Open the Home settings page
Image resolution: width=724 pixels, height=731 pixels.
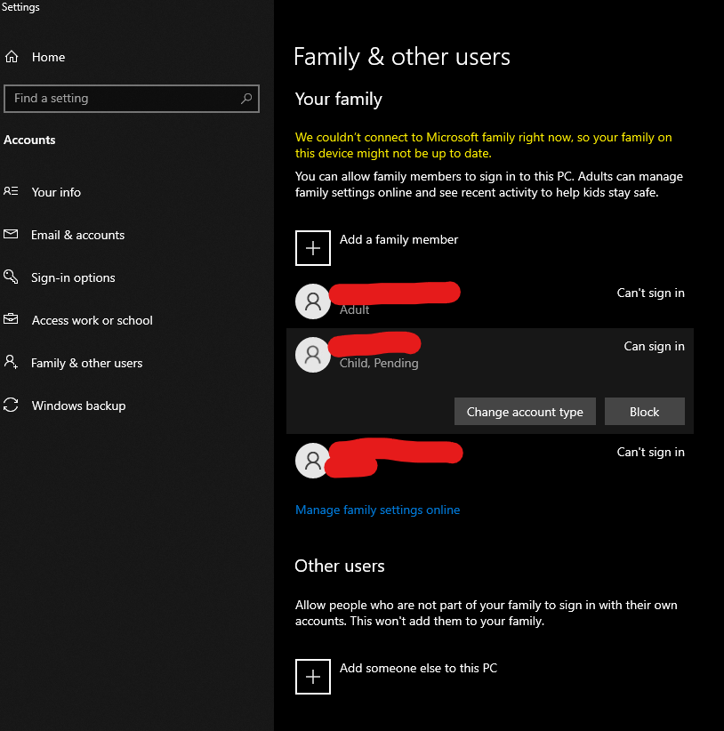tap(48, 57)
